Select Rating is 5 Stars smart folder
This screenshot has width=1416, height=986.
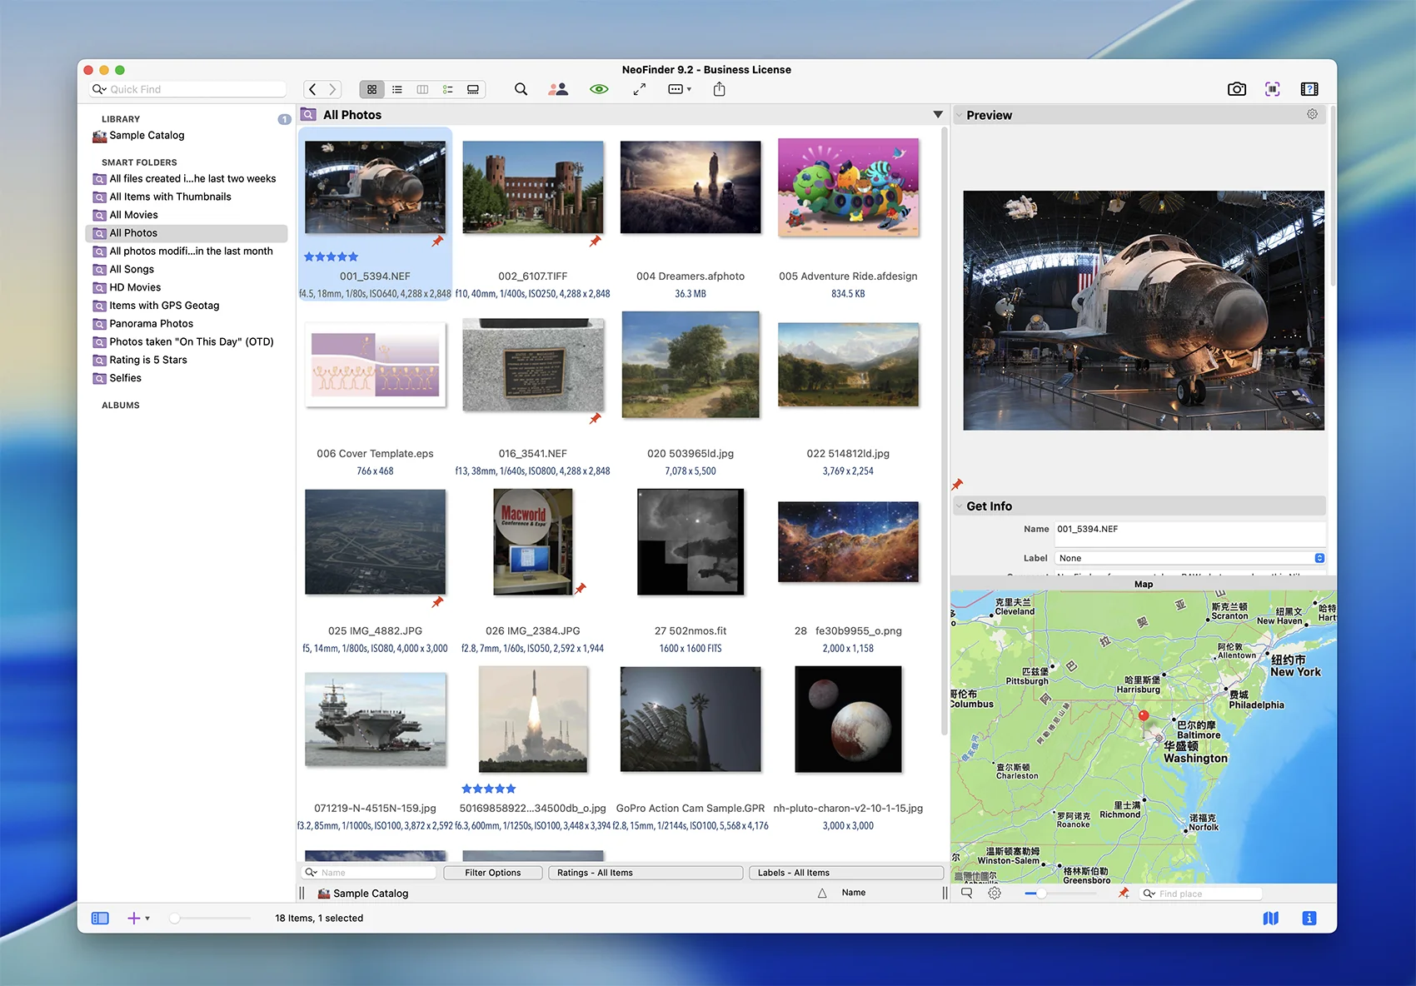pyautogui.click(x=147, y=360)
